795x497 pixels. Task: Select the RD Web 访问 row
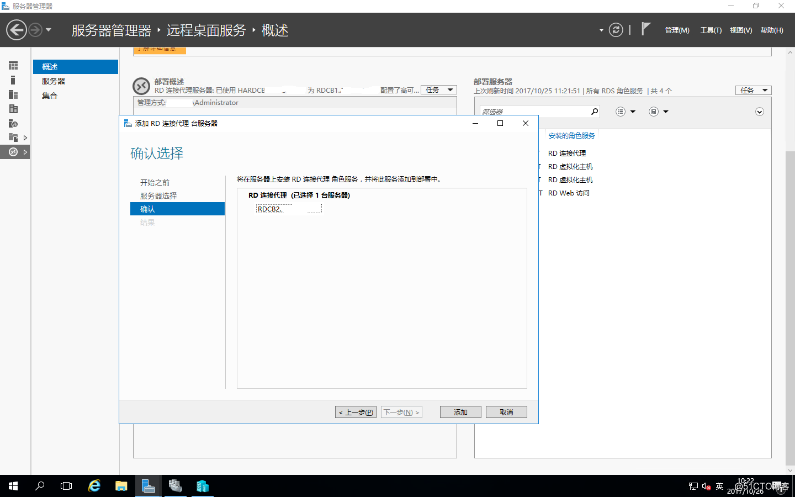click(568, 193)
